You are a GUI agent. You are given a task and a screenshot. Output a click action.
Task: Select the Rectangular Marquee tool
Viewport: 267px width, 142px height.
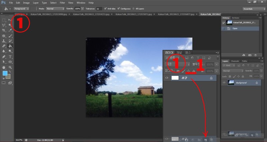click(4, 20)
